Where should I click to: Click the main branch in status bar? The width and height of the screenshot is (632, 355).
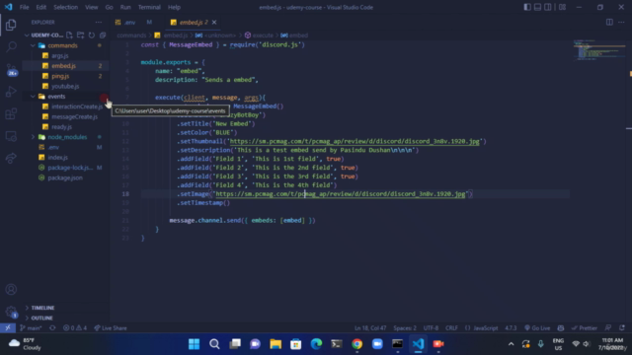pos(31,328)
